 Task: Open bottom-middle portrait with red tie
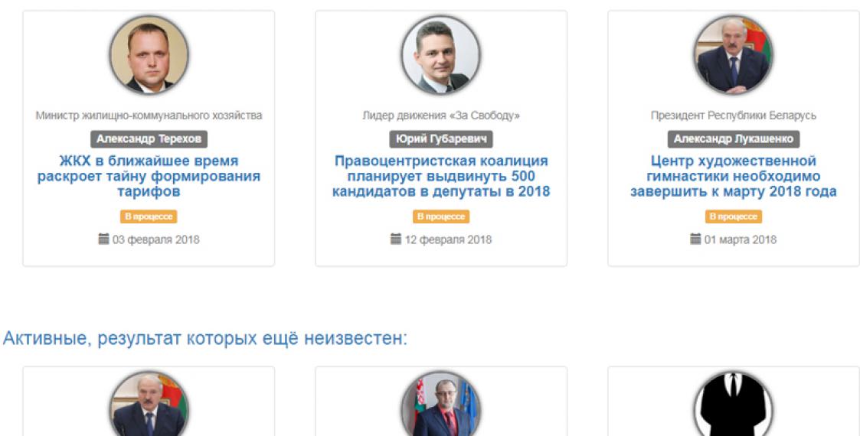(x=441, y=404)
